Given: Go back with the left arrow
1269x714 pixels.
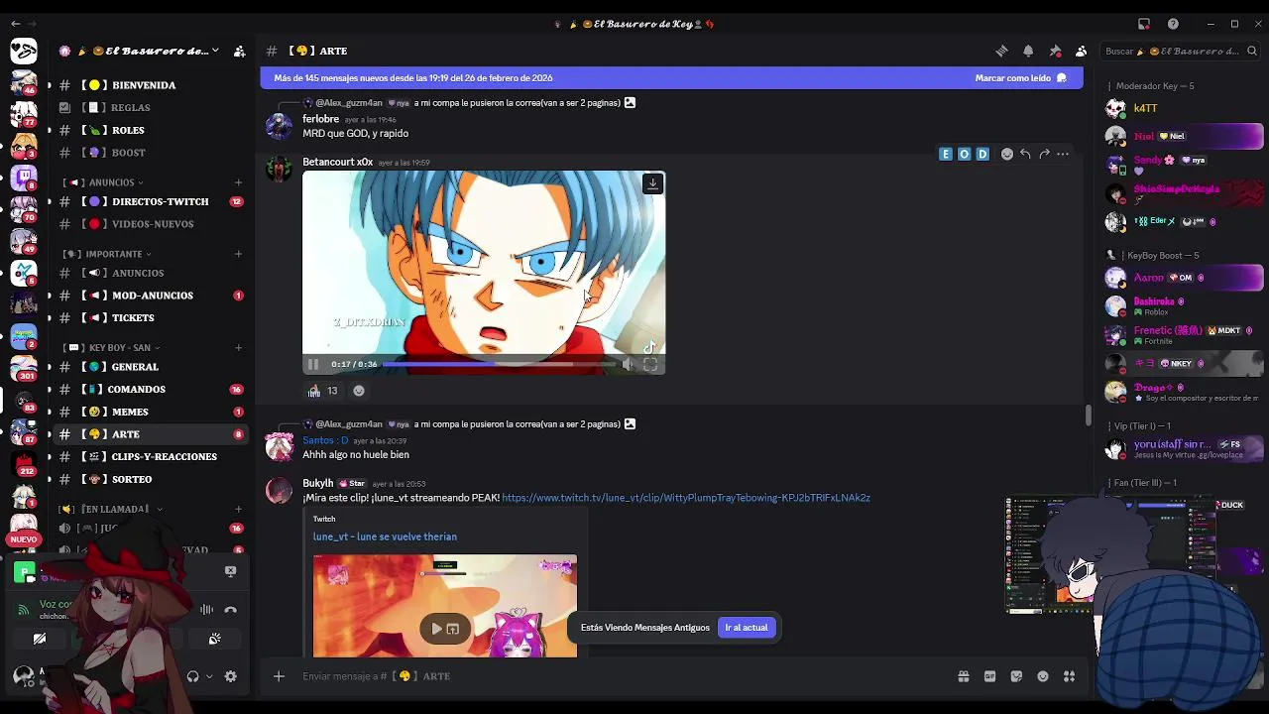Looking at the screenshot, I should coord(16,24).
